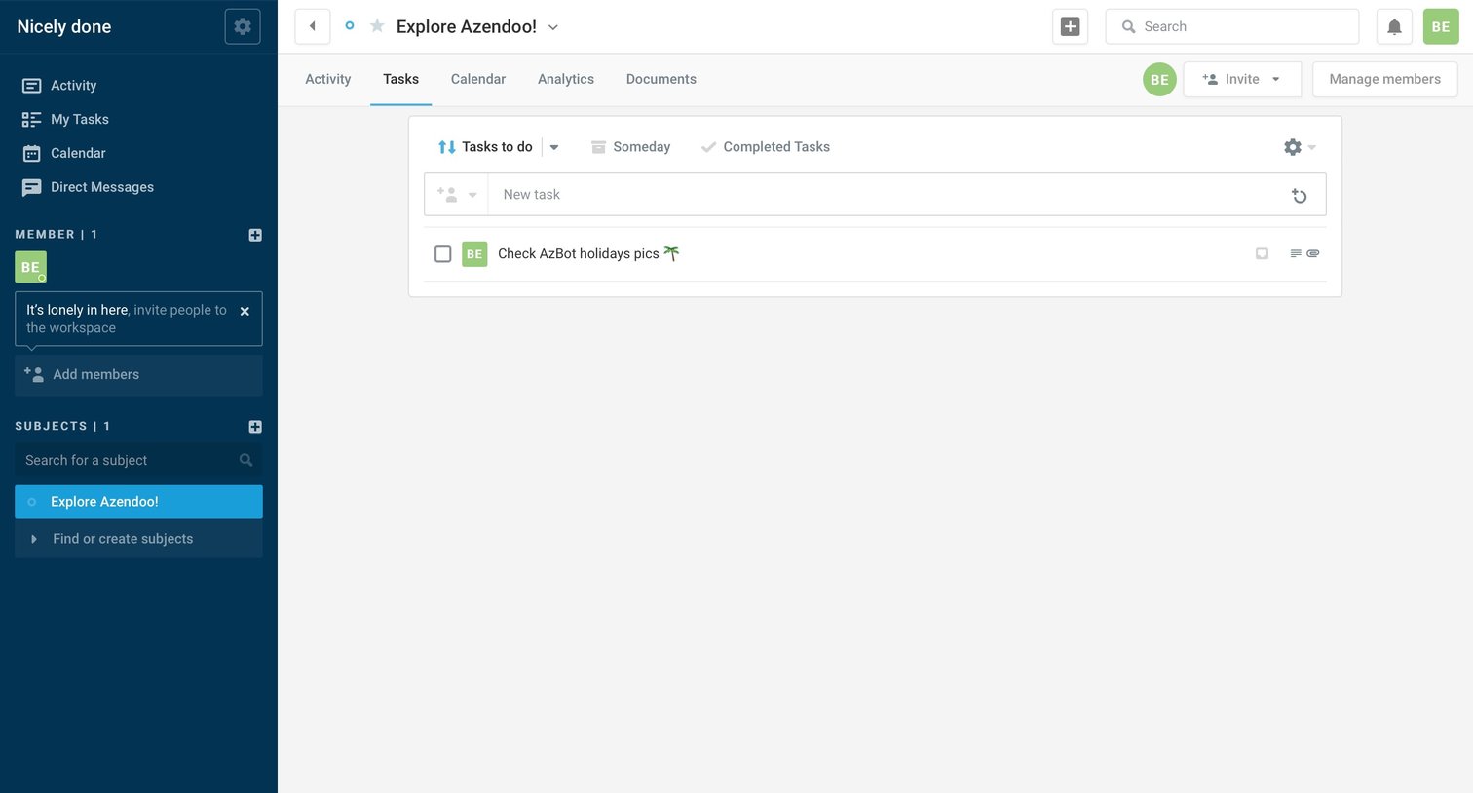This screenshot has width=1473, height=793.
Task: Open Direct Messages
Action: coord(88,187)
